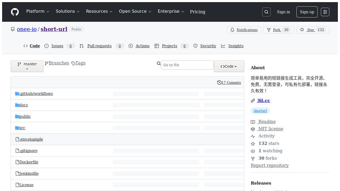Open the License file
The width and height of the screenshot is (340, 191).
(26, 185)
